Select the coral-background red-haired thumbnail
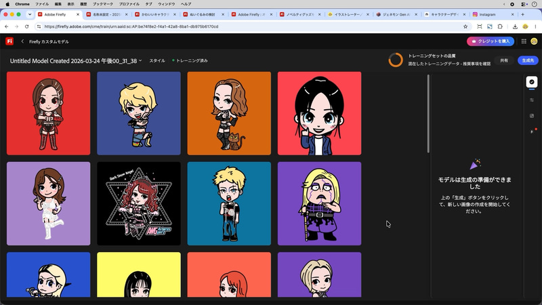542x305 pixels. coord(229,274)
